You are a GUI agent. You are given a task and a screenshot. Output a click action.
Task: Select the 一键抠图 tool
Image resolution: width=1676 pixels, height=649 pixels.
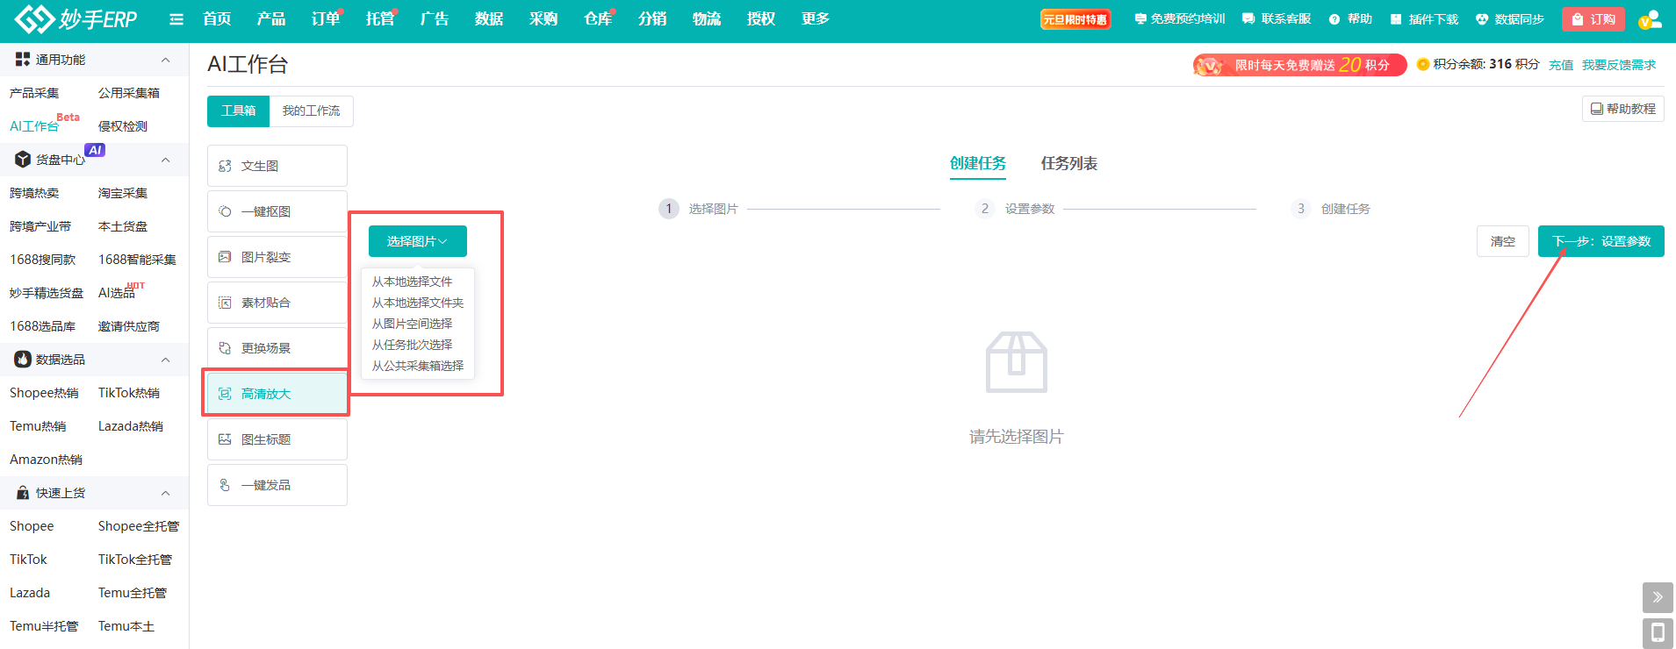coord(277,211)
